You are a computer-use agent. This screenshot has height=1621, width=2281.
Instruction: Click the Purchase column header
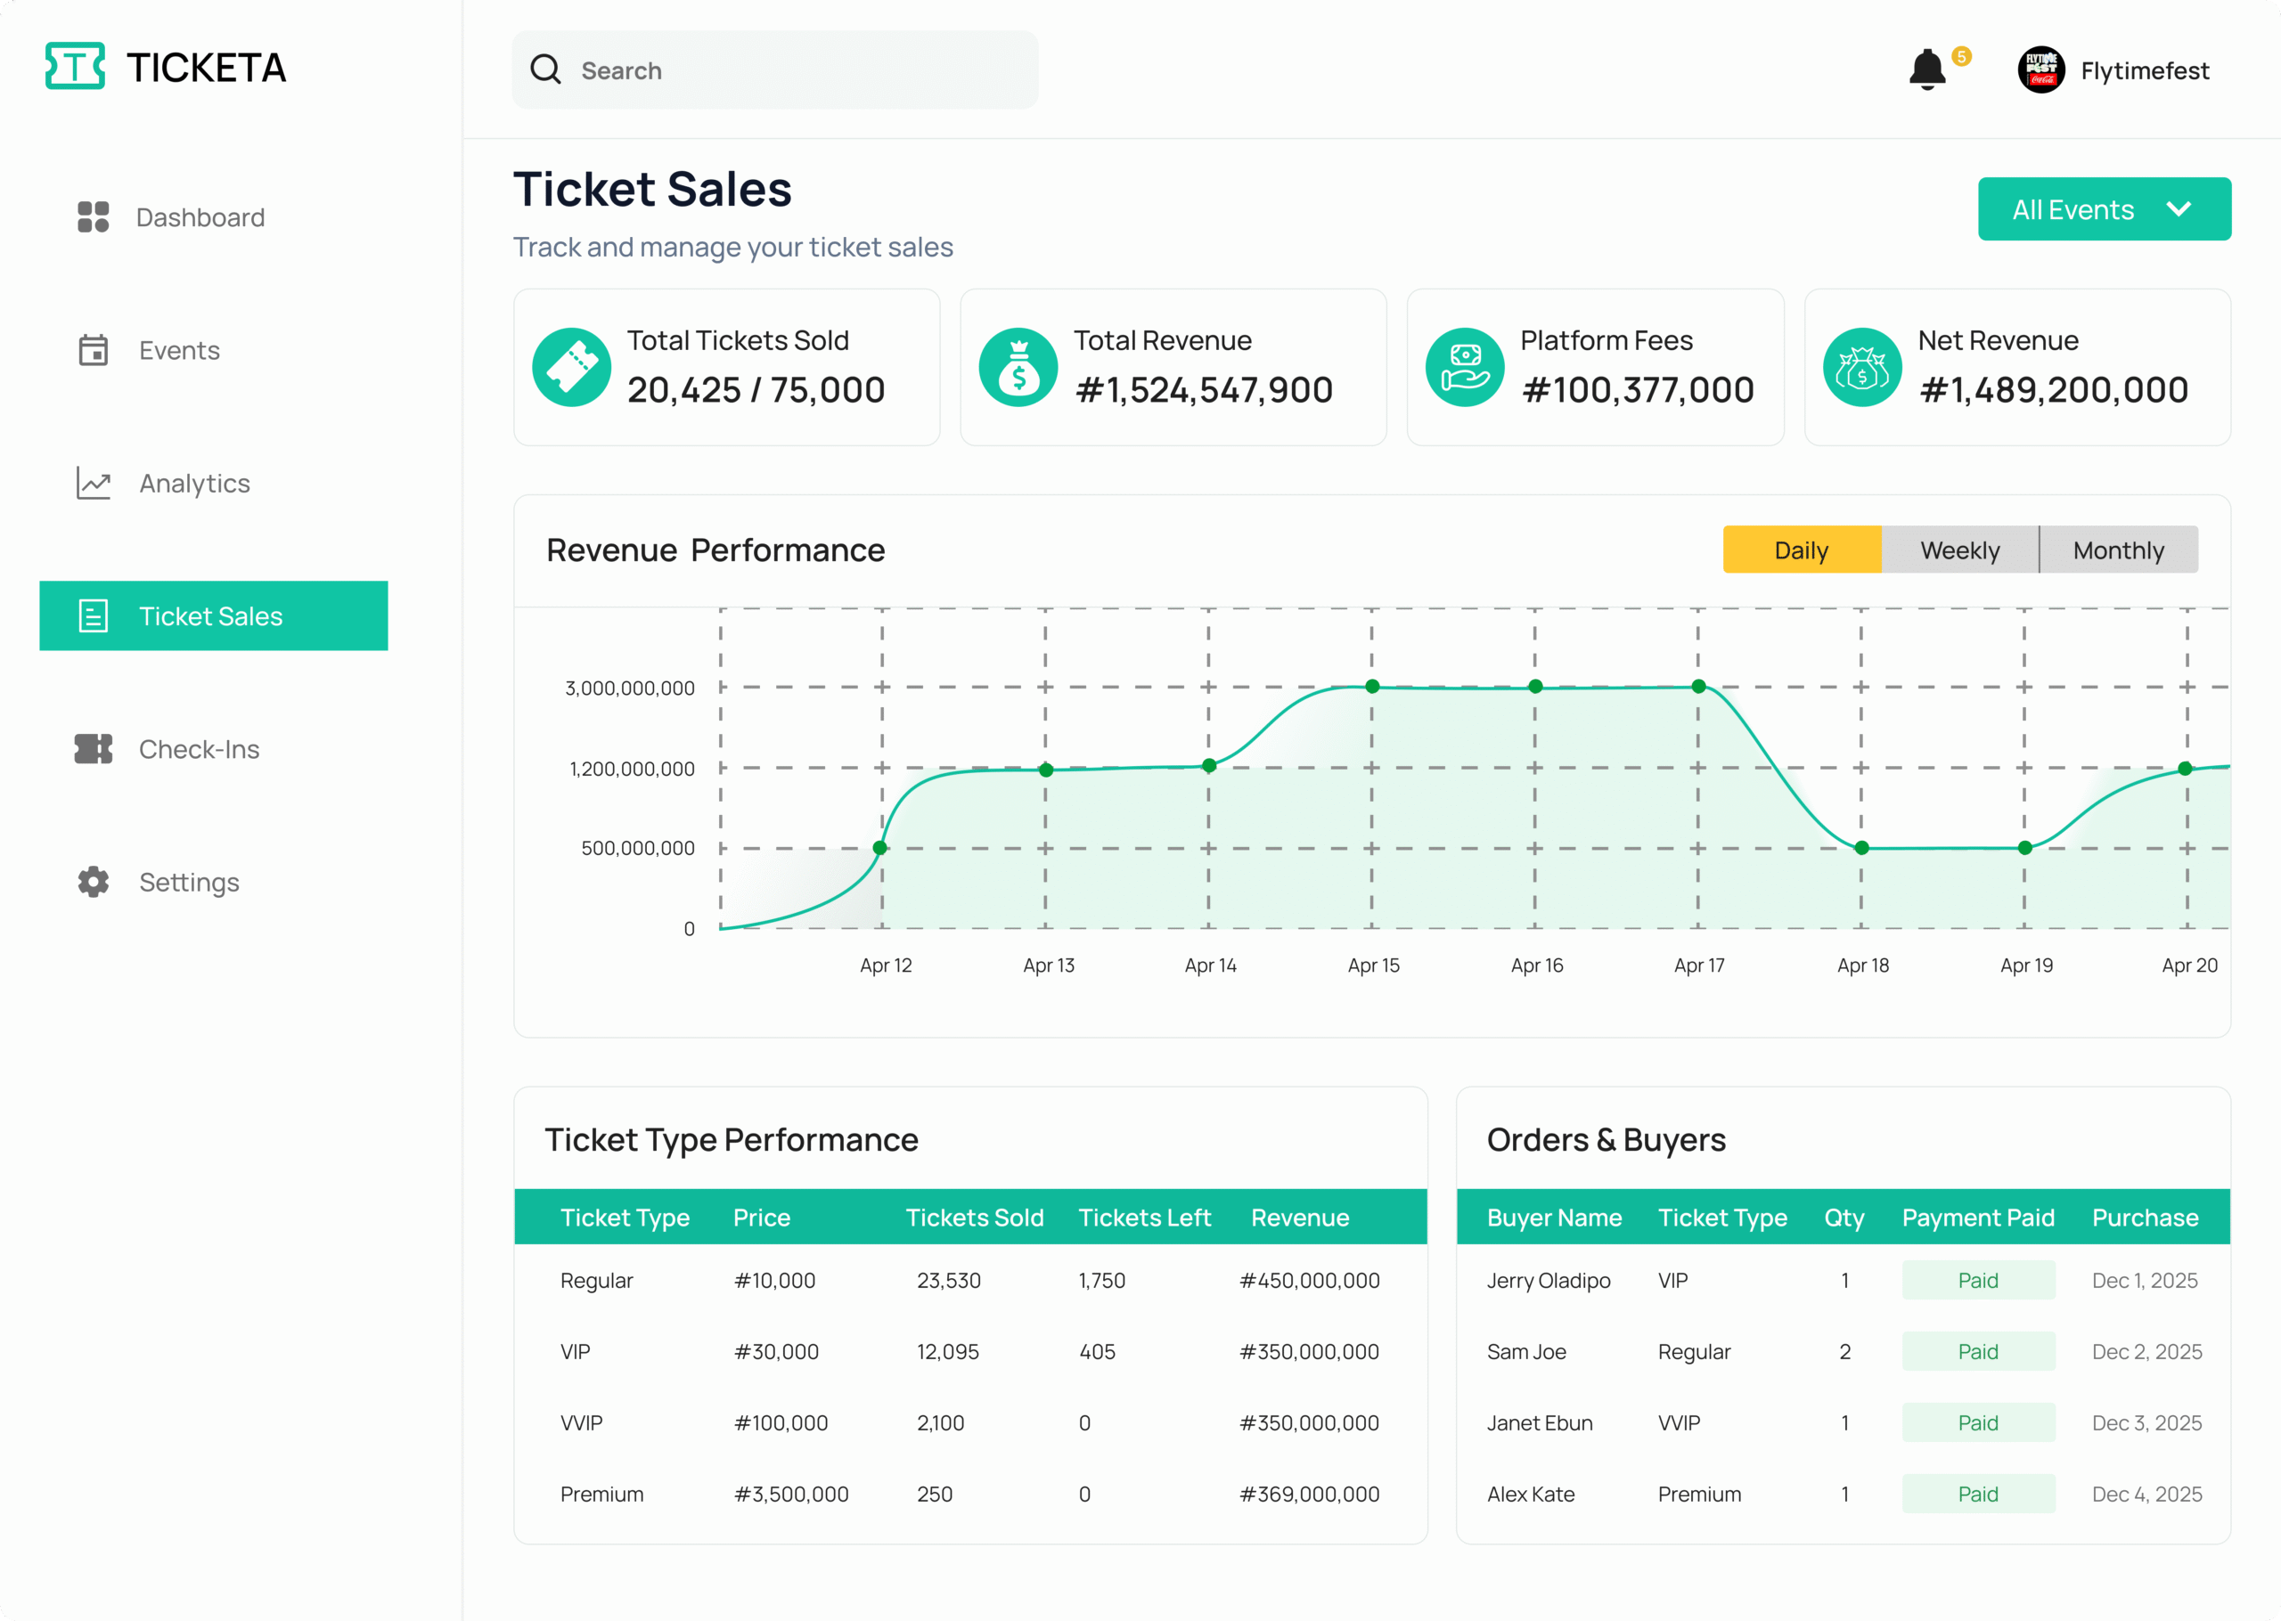[x=2146, y=1217]
